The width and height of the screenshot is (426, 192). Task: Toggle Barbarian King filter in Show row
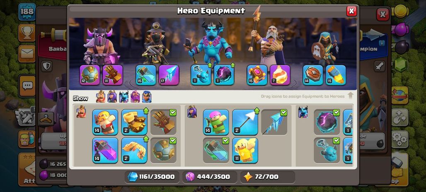[101, 97]
